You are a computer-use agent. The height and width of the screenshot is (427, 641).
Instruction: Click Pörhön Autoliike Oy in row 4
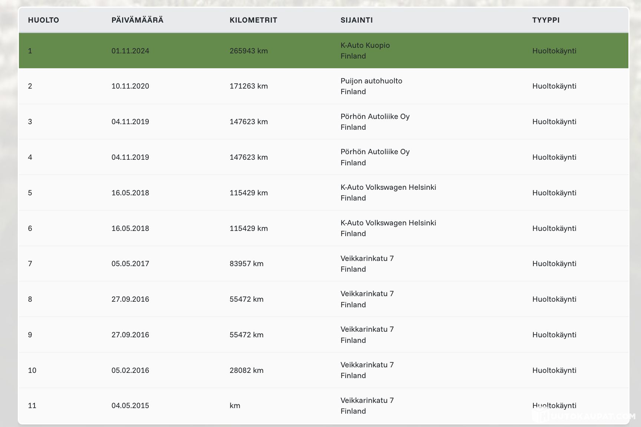(375, 152)
